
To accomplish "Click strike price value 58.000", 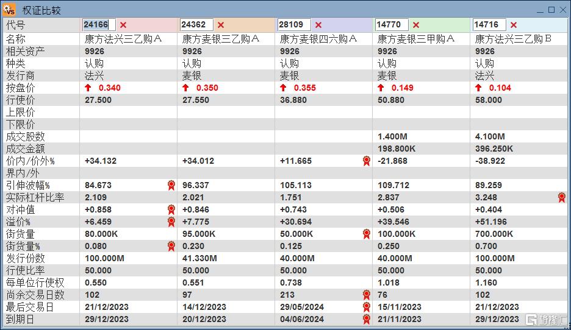I will [x=489, y=100].
